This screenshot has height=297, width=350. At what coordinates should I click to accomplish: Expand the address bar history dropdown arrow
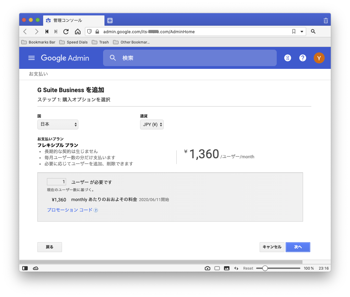pyautogui.click(x=302, y=32)
